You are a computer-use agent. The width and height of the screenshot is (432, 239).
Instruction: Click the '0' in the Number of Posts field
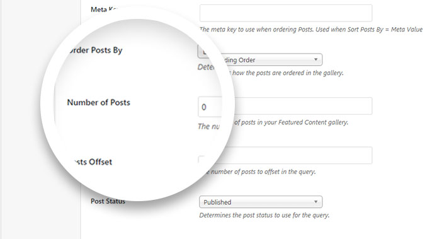[204, 107]
